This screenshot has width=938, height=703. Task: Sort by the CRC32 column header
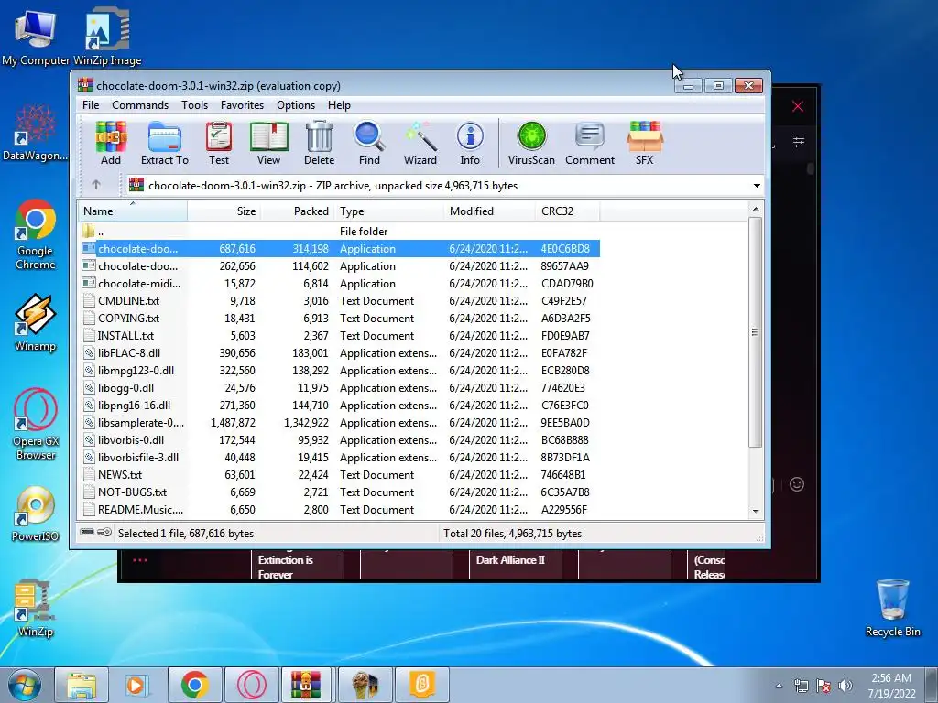click(568, 211)
